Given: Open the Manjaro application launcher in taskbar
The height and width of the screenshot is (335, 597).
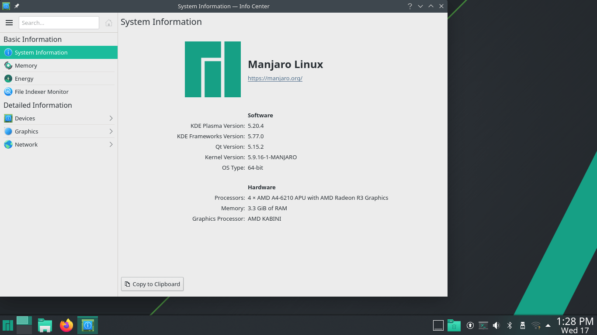Looking at the screenshot, I should click(x=7, y=325).
